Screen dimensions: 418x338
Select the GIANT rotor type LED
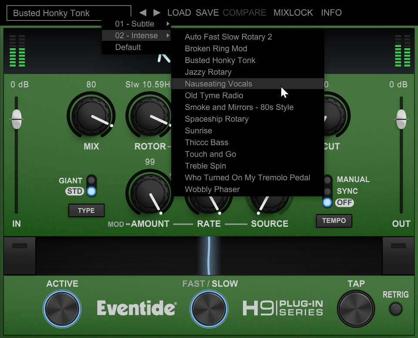click(91, 180)
